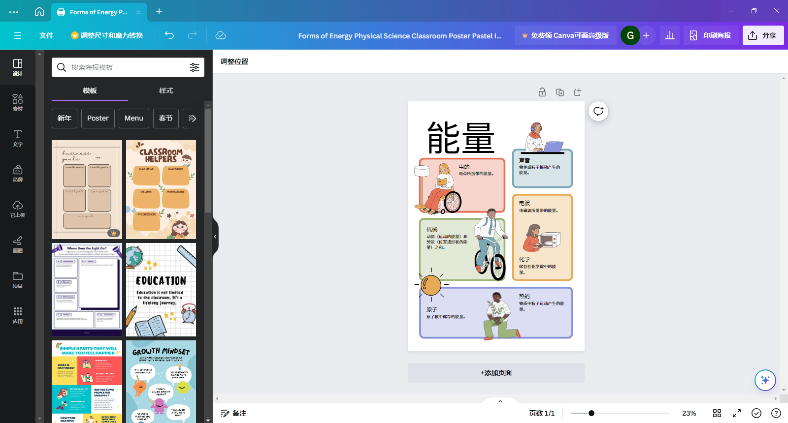This screenshot has height=423, width=788.
Task: Adjust the zoom slider handle
Action: coord(591,413)
